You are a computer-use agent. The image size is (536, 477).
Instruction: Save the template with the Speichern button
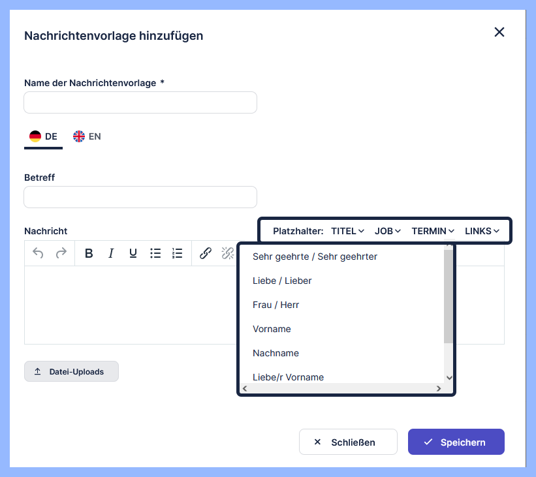pos(456,442)
